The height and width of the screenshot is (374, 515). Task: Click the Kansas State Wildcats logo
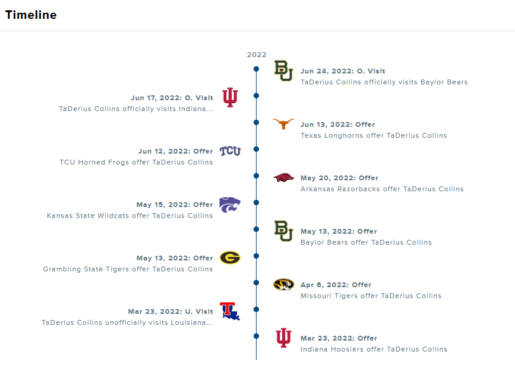(x=230, y=205)
